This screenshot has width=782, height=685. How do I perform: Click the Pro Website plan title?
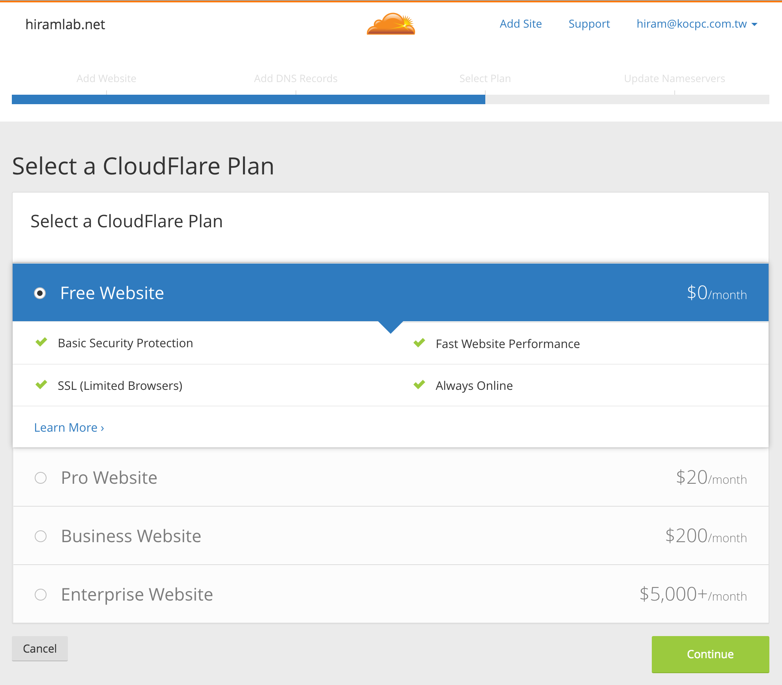point(109,477)
